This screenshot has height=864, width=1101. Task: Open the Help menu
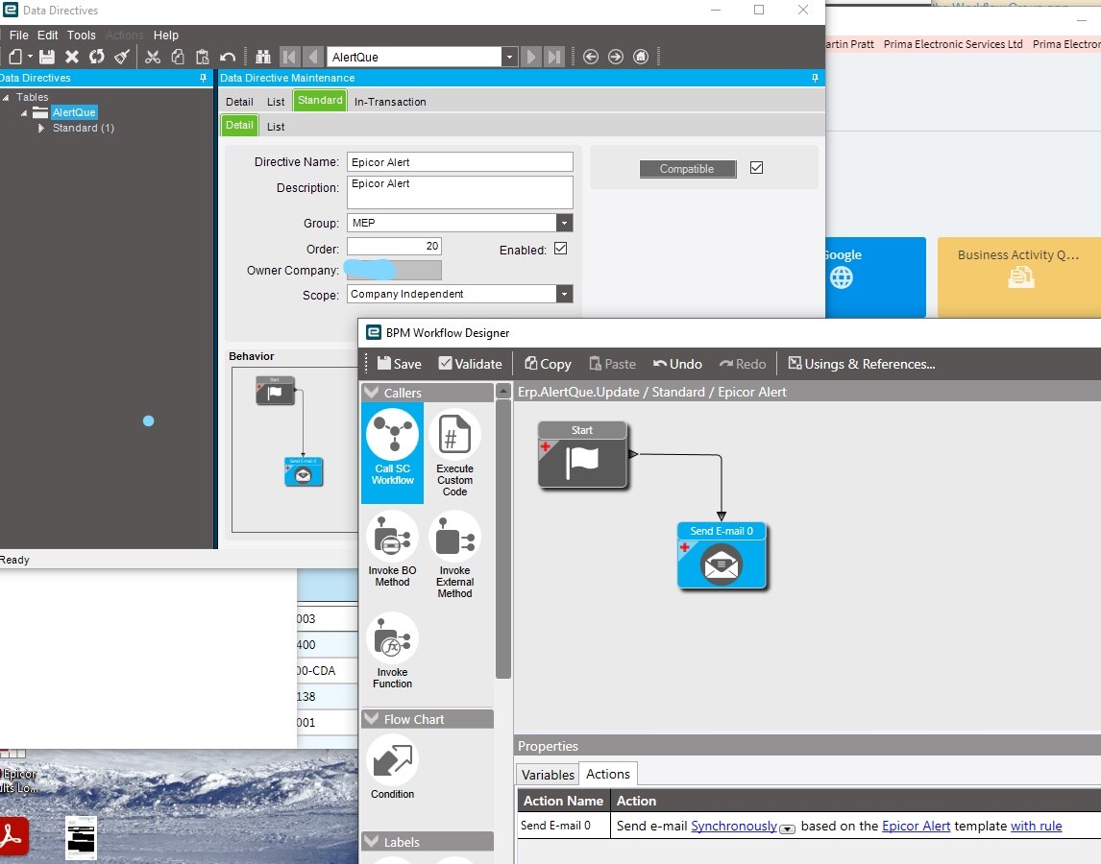(165, 36)
